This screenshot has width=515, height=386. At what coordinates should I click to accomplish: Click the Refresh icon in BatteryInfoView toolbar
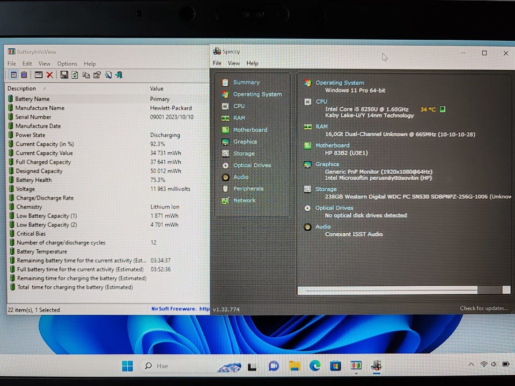pos(75,75)
